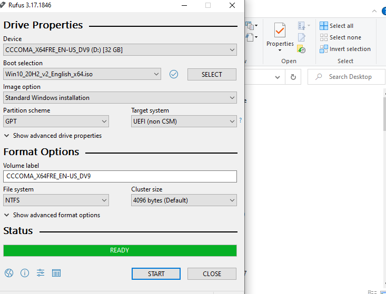386x294 pixels.
Task: Open the Cluster size dropdown
Action: 184,200
